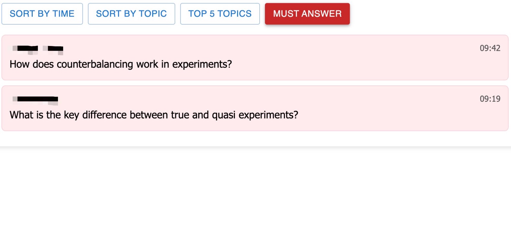511x250 pixels.
Task: Click the word "How" starting the first question
Action: click(19, 64)
